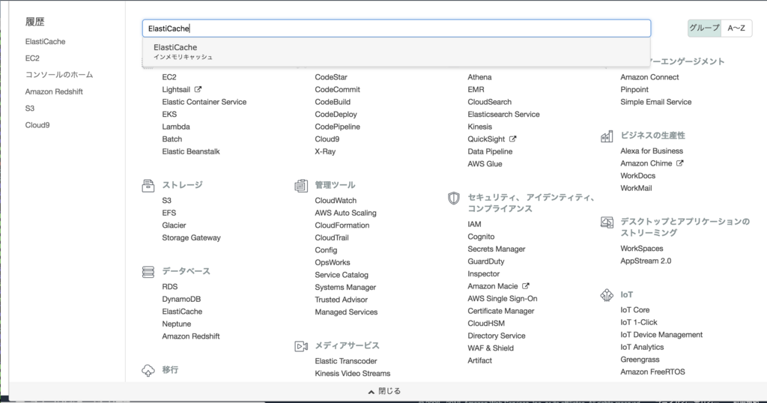
Task: Click external link icon beside Lightsail
Action: pos(198,89)
